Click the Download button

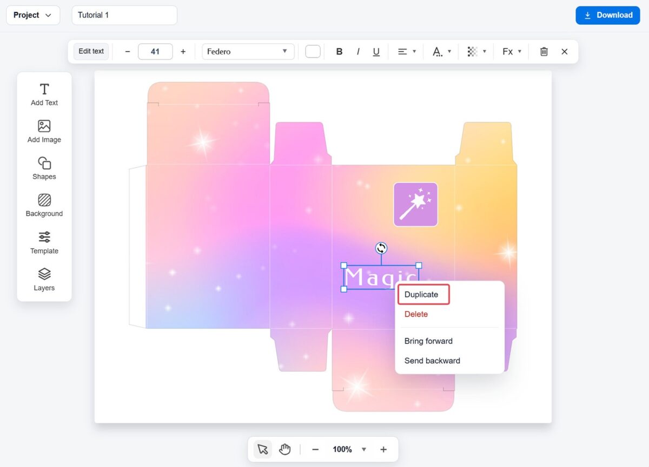point(608,15)
